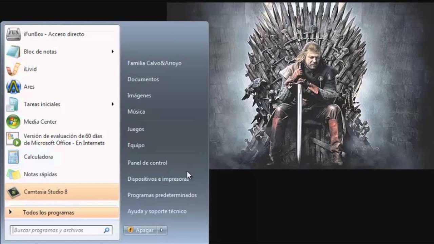
Task: Click the Notas rápidas sticky notes icon
Action: click(14, 174)
